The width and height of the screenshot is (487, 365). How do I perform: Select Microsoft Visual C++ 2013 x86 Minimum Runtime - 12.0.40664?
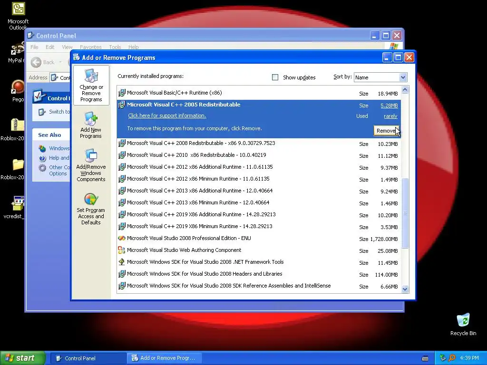click(x=259, y=202)
